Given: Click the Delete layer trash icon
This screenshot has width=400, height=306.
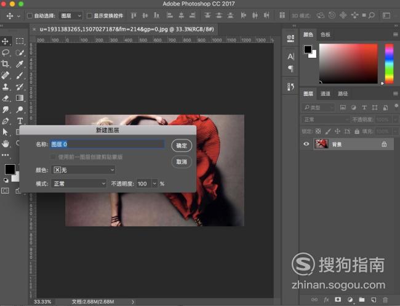Looking at the screenshot, I should [385, 300].
